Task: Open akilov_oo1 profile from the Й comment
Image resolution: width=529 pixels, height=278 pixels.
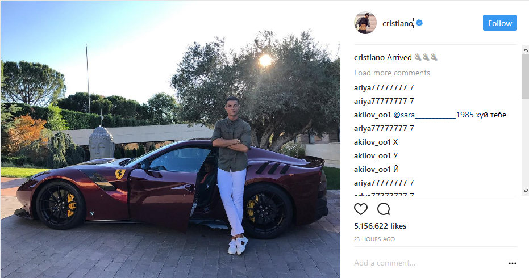Action: (x=372, y=169)
